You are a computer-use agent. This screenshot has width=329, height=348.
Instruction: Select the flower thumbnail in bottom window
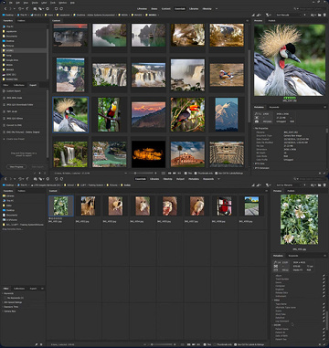tap(61, 206)
